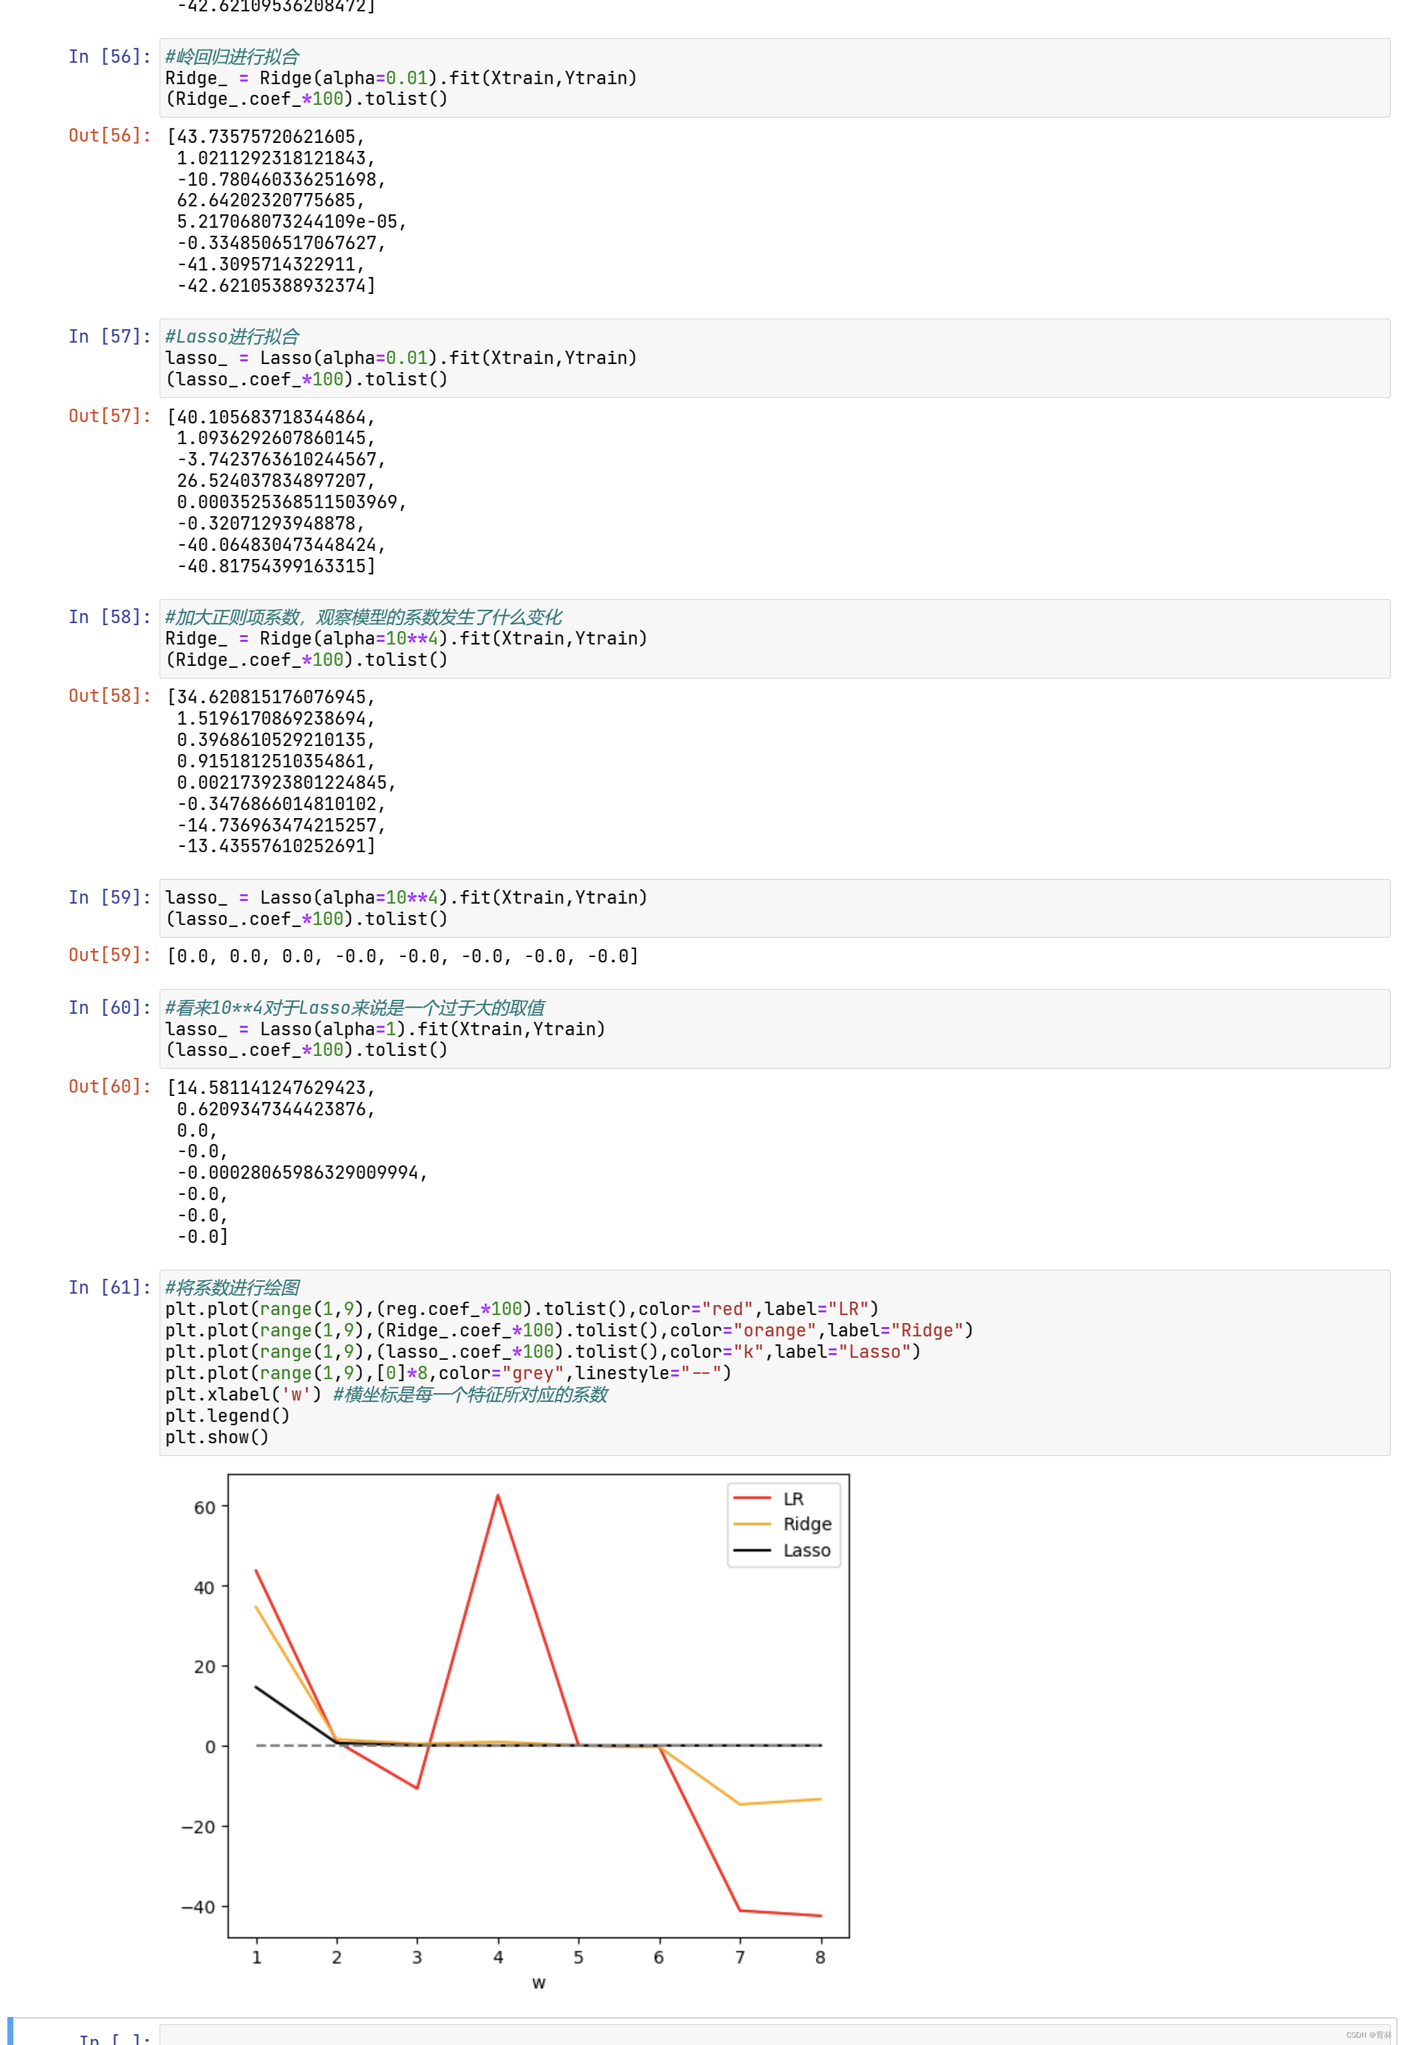Click the plt.legend() line in cell 61
This screenshot has width=1402, height=2045.
pos(227,1416)
